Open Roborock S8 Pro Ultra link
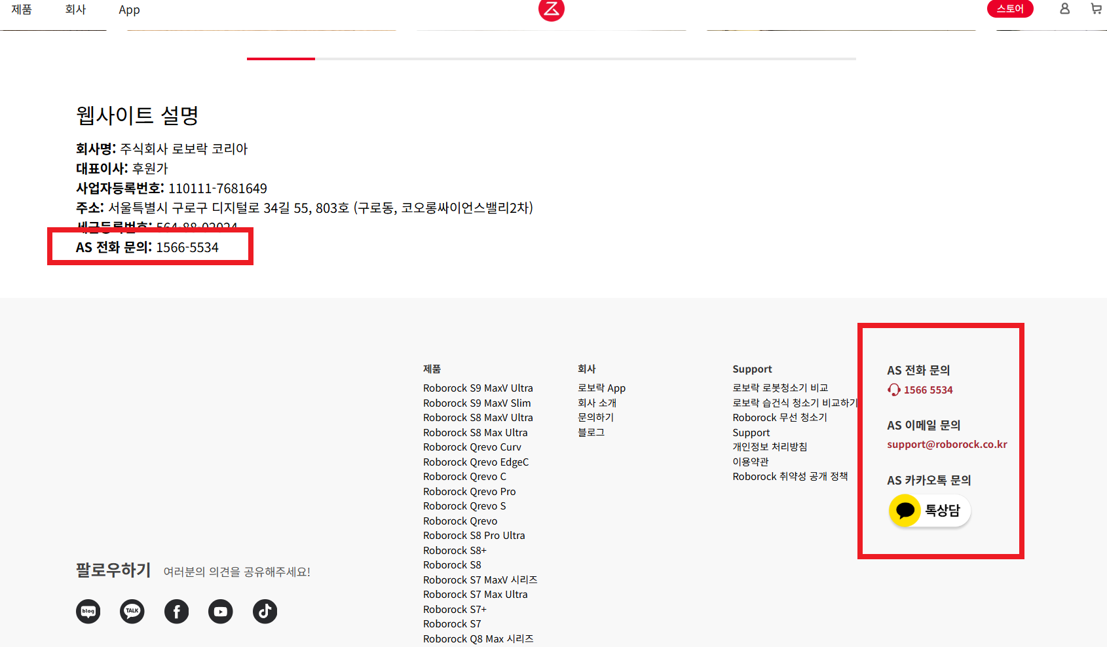 click(x=474, y=536)
